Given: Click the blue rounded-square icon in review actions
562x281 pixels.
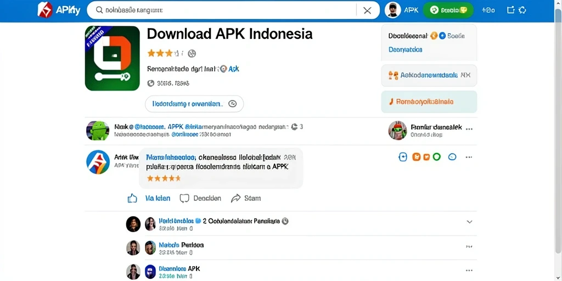Looking at the screenshot, I should [x=403, y=157].
